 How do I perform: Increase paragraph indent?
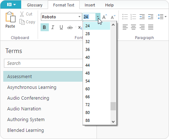tap(142, 17)
